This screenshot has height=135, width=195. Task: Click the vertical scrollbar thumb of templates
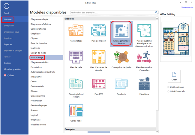(x=157, y=65)
